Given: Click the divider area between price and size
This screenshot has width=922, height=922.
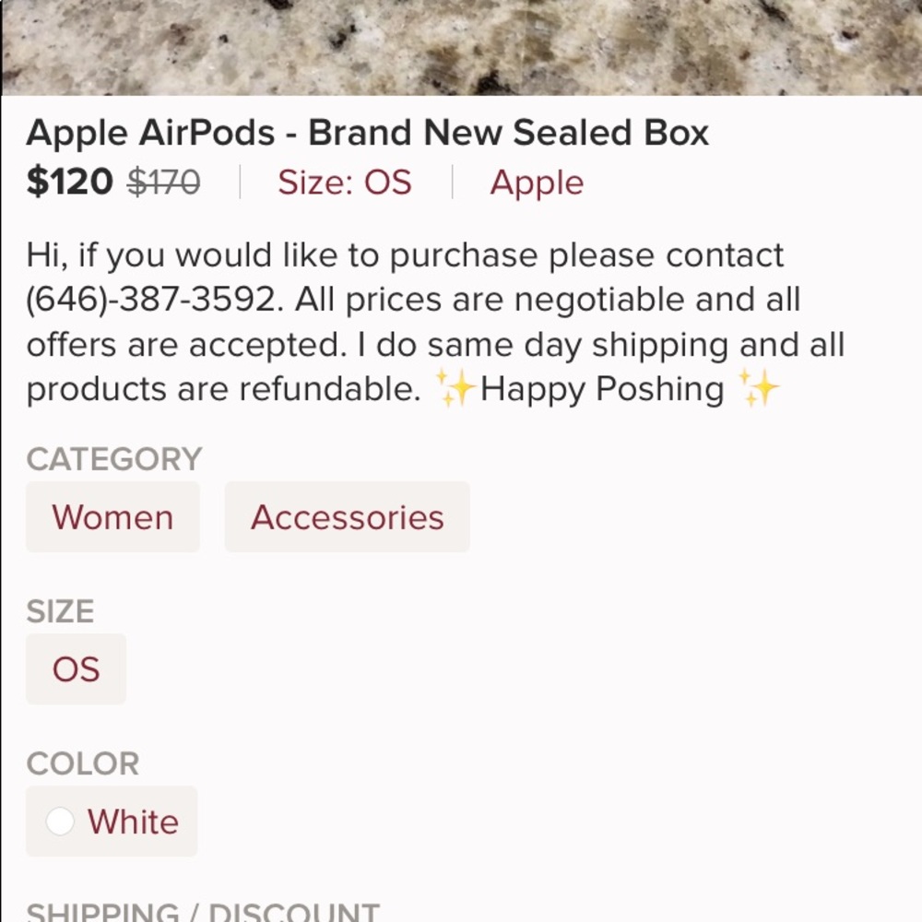Looking at the screenshot, I should click(242, 182).
